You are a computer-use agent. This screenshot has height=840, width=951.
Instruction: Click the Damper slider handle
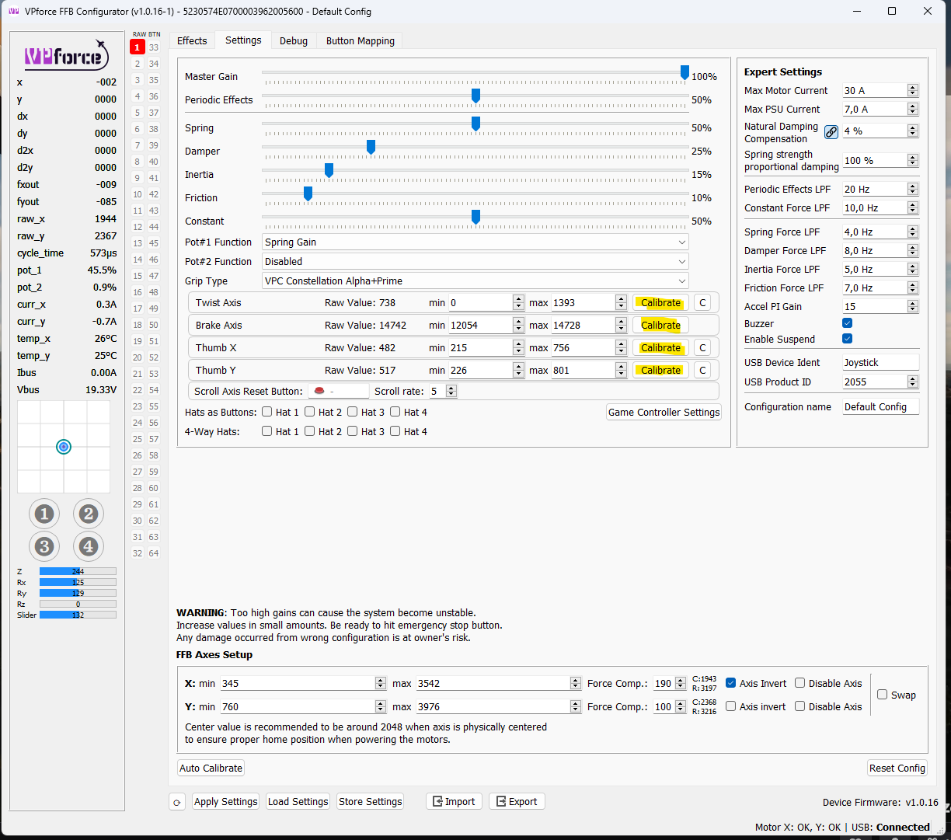tap(371, 147)
